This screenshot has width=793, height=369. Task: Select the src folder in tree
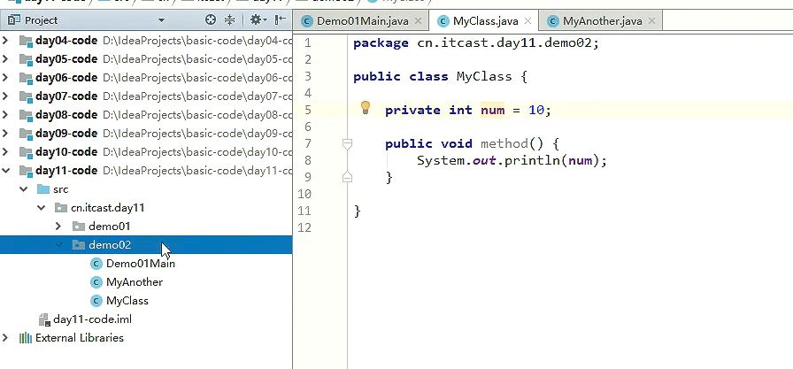[146, 189]
